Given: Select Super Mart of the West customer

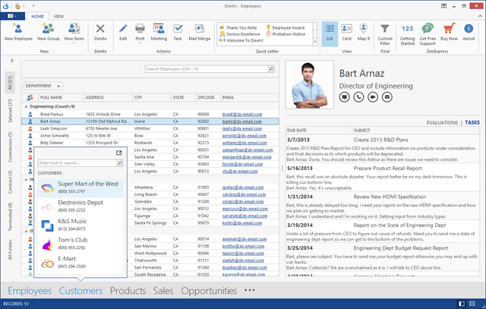Looking at the screenshot, I should [80, 188].
